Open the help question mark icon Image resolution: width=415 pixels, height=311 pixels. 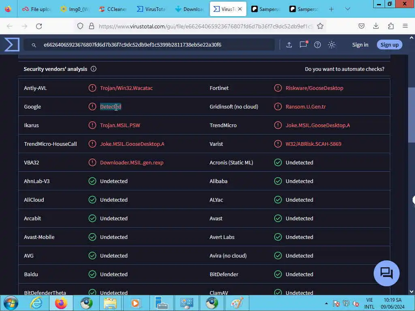(317, 45)
